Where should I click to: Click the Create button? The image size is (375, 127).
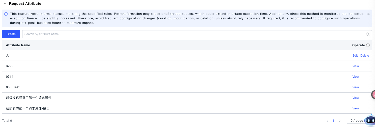click(11, 34)
